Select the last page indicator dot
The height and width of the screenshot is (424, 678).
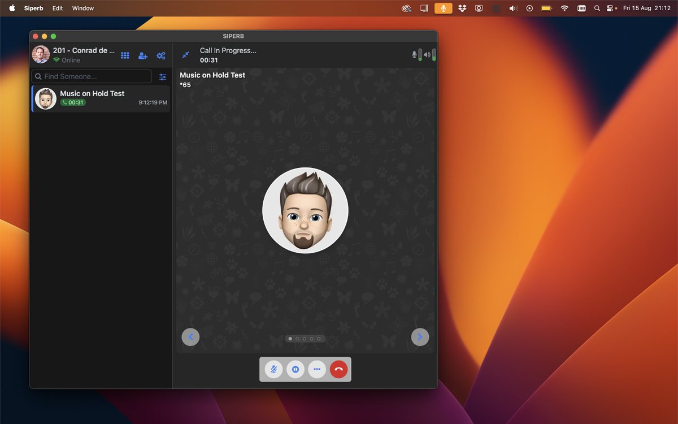pyautogui.click(x=319, y=339)
